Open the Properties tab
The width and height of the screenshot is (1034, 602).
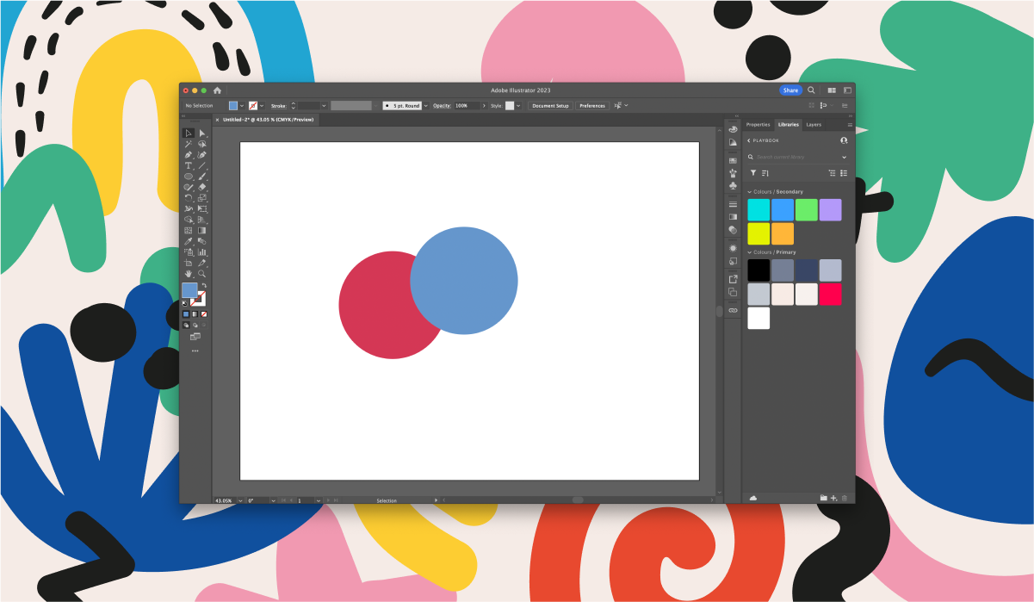click(758, 125)
